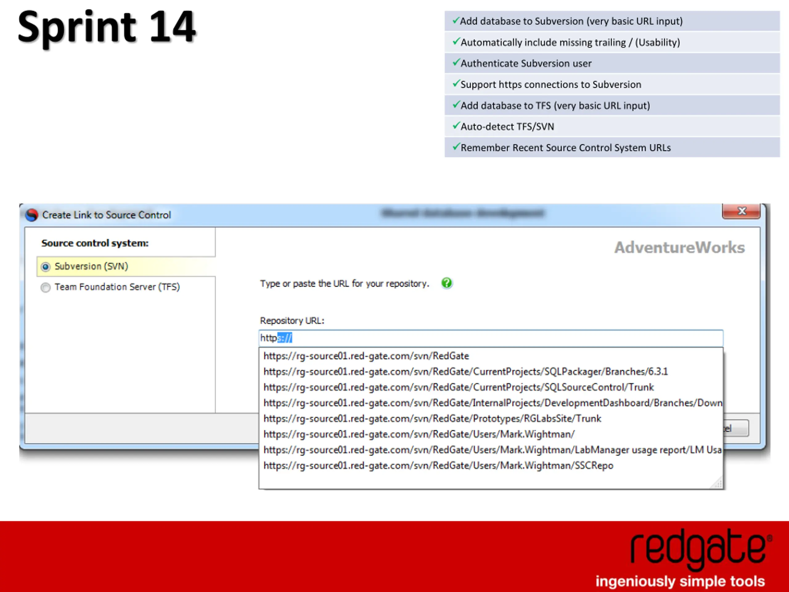This screenshot has width=789, height=592.
Task: Click the checkmark beside Authenticate Subversion user
Action: 456,63
